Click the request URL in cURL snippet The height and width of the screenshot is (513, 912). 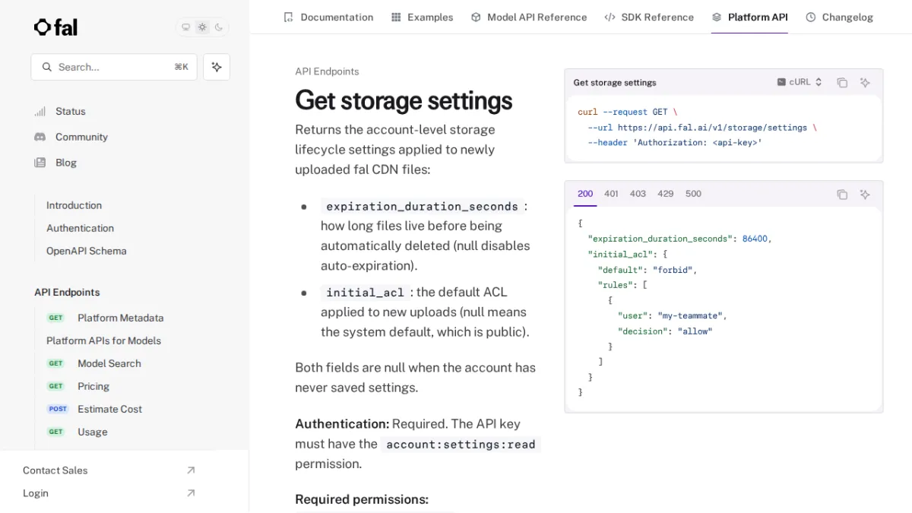(x=712, y=128)
